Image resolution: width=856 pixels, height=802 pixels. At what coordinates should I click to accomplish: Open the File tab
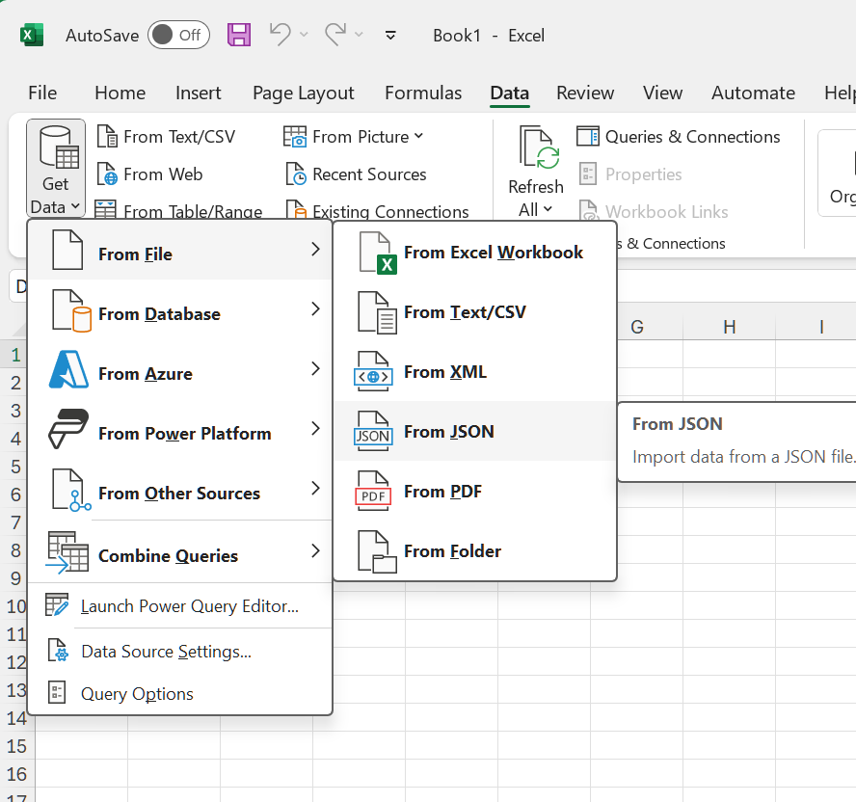pyautogui.click(x=42, y=93)
